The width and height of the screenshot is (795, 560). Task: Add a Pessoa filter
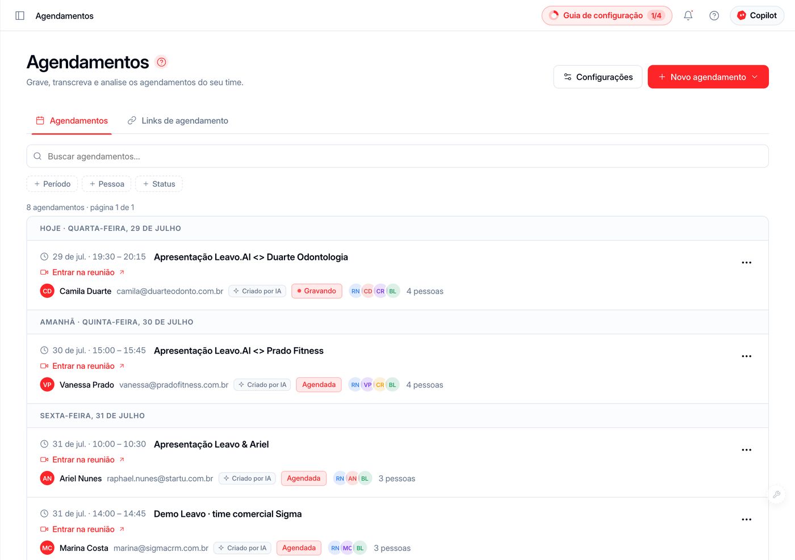tap(107, 184)
